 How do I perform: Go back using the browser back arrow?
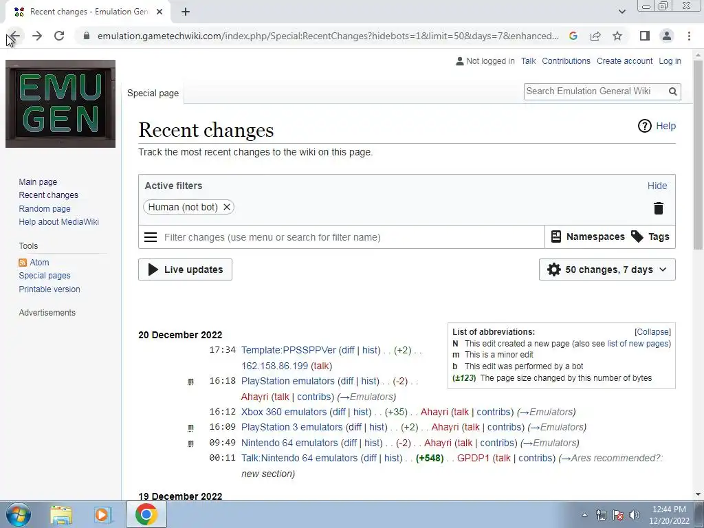[15, 36]
